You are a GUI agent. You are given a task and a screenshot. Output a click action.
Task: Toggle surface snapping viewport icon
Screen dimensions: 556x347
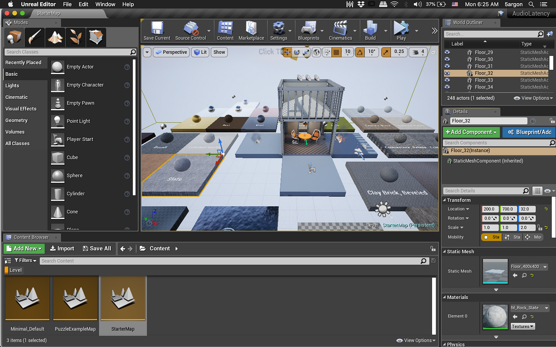[327, 52]
